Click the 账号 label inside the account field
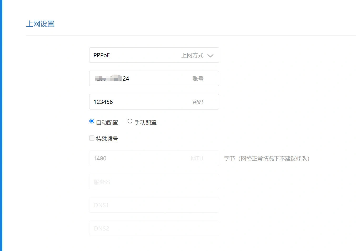The height and width of the screenshot is (251, 356). tap(198, 79)
